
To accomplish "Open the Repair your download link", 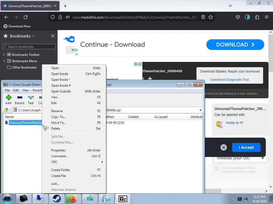I will pyautogui.click(x=244, y=71).
